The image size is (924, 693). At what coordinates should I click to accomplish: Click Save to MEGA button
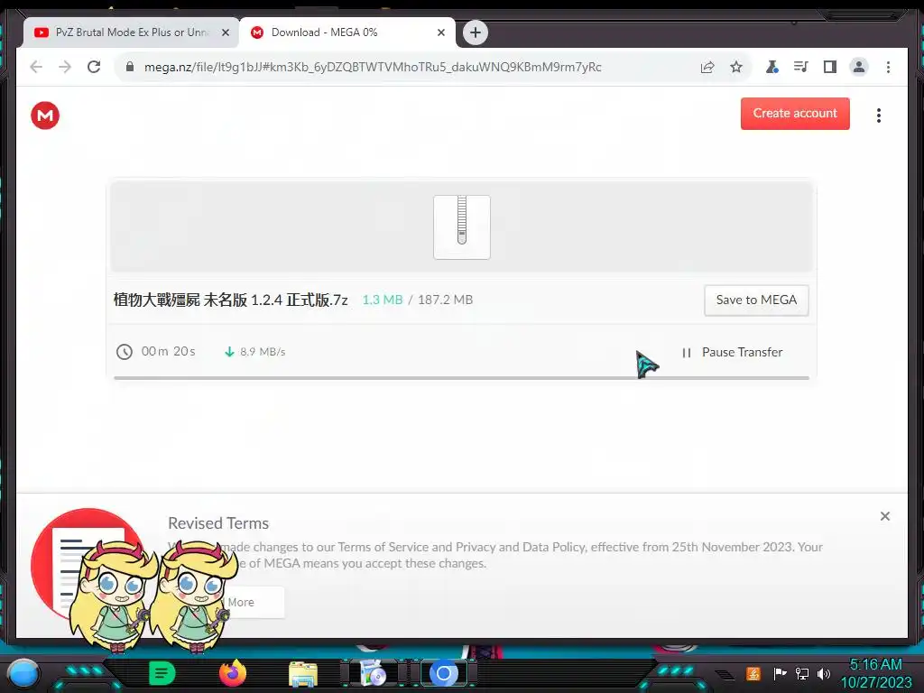[756, 300]
